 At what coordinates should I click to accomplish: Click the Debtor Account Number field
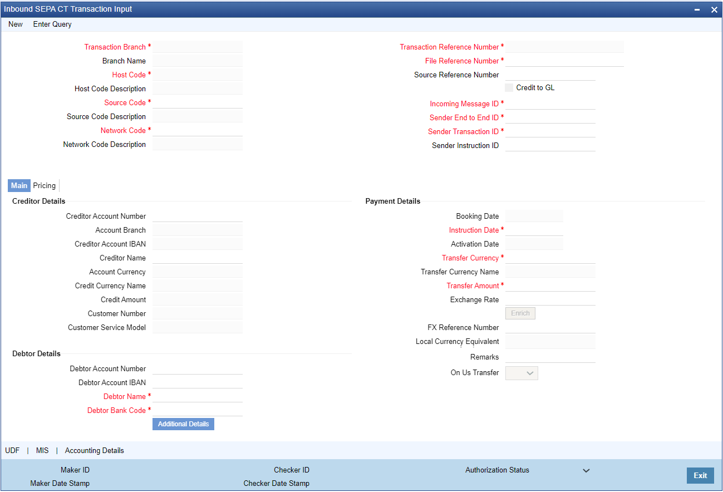click(198, 368)
